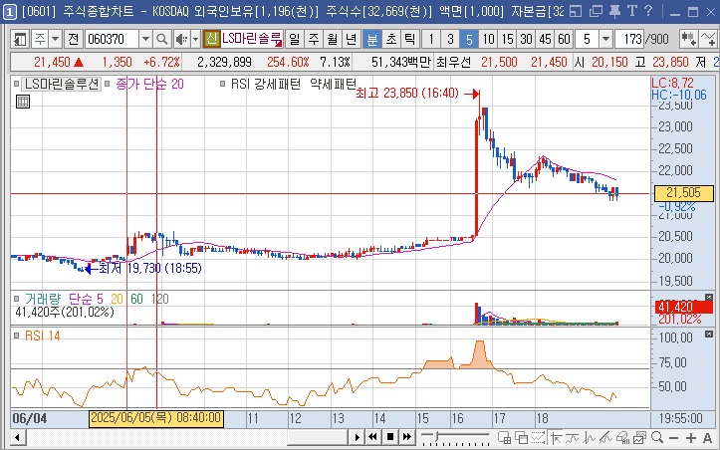The image size is (720, 450).
Task: Click the horizontal scrollbar left arrow
Action: 18,437
